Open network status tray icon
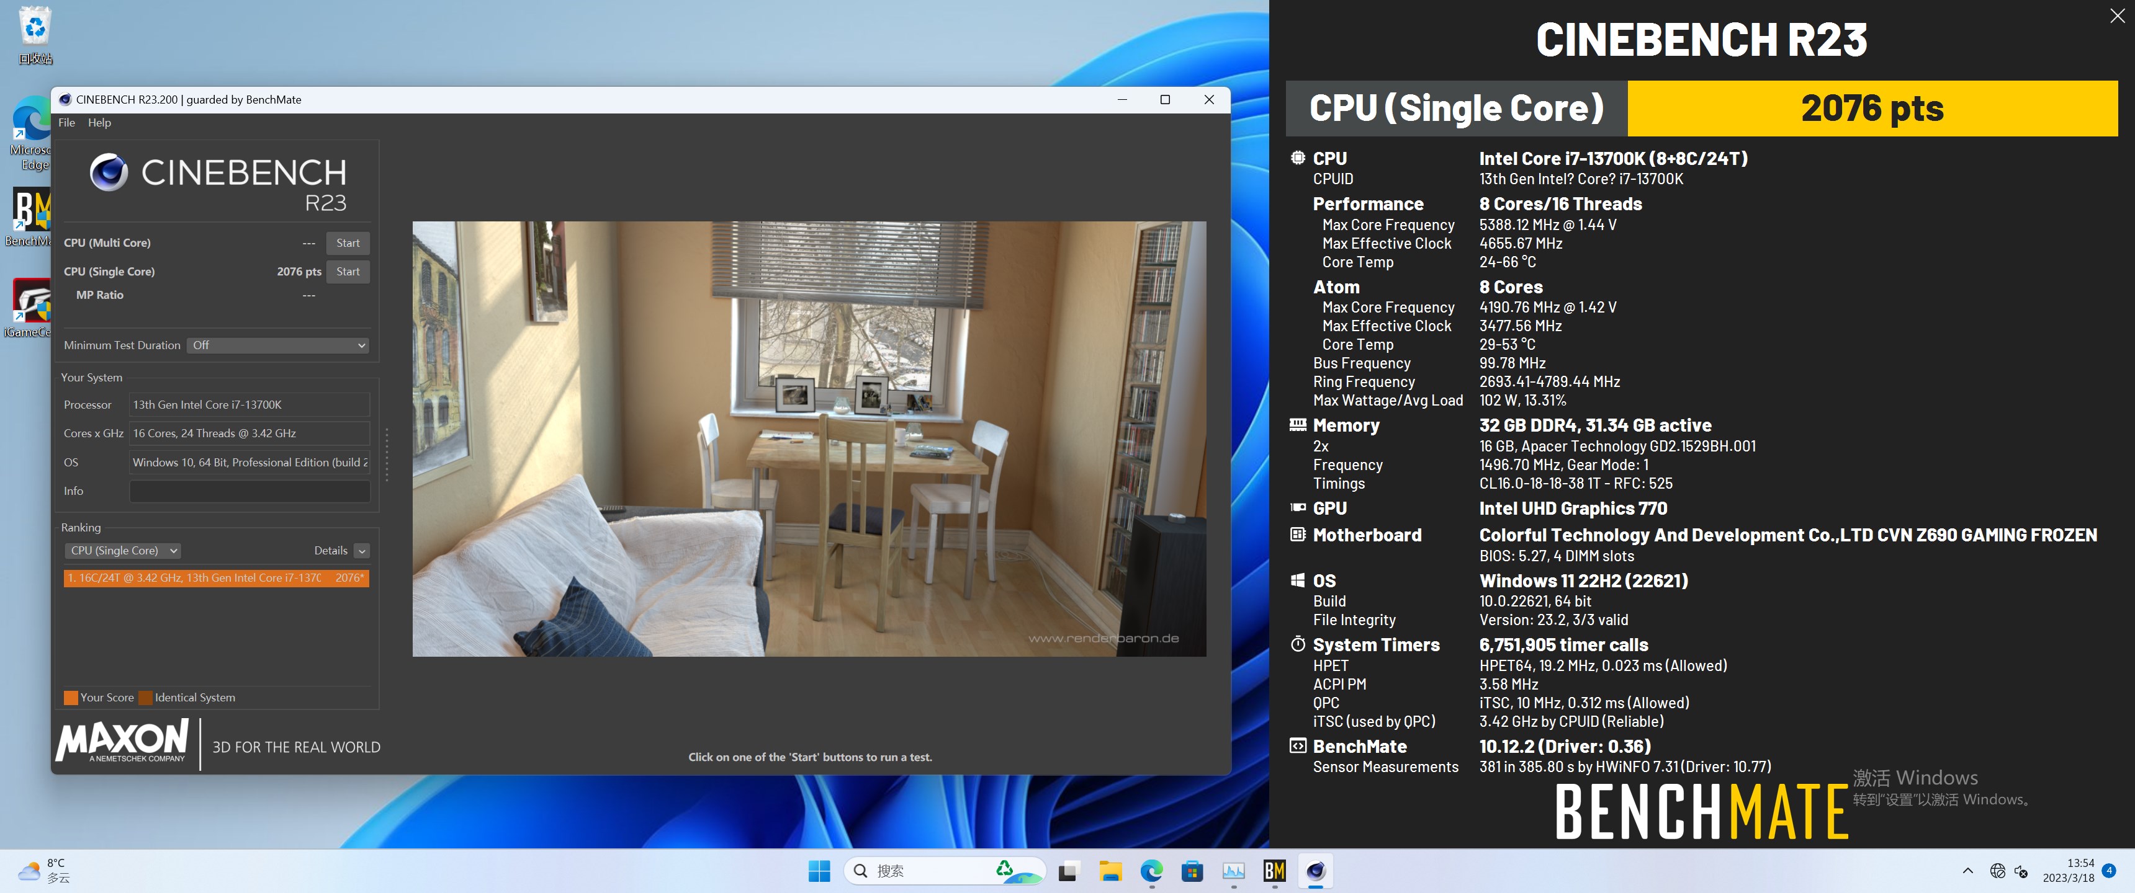2135x893 pixels. click(1997, 871)
